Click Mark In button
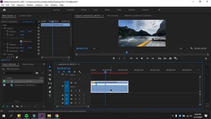Image resolution: width=211 pixels, height=119 pixels. pos(119,59)
